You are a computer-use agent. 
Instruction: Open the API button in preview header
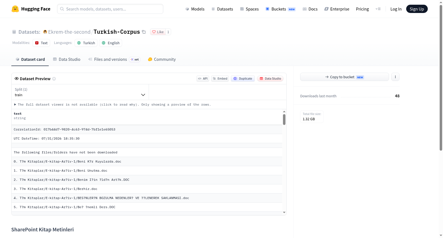coord(203,79)
